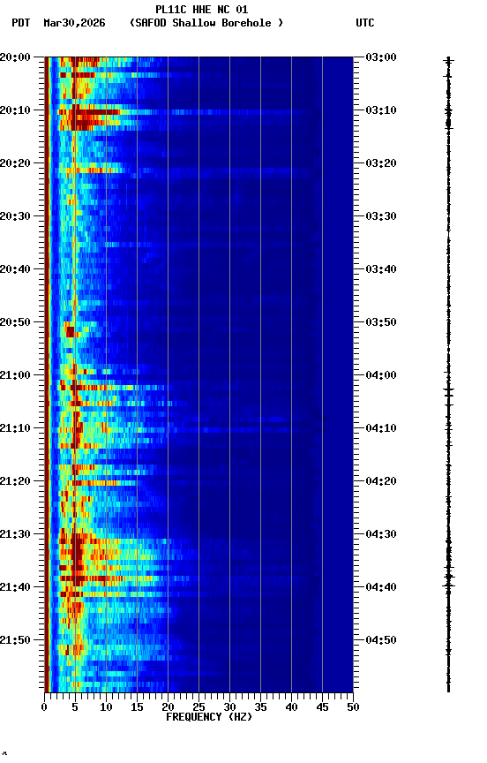Click the 45 Hz frequency tick label
This screenshot has height=763, width=487.
[x=322, y=707]
